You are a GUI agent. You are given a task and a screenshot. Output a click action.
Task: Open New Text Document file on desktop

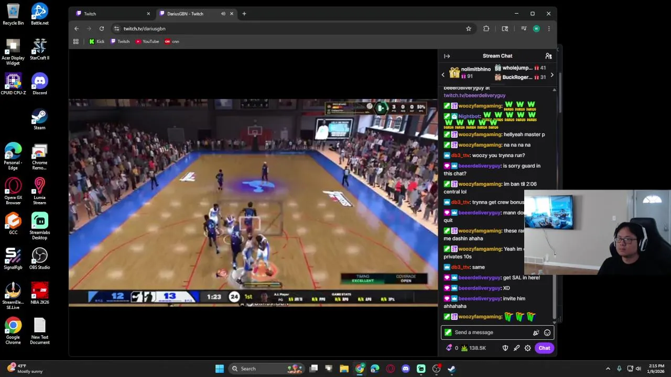click(x=39, y=331)
